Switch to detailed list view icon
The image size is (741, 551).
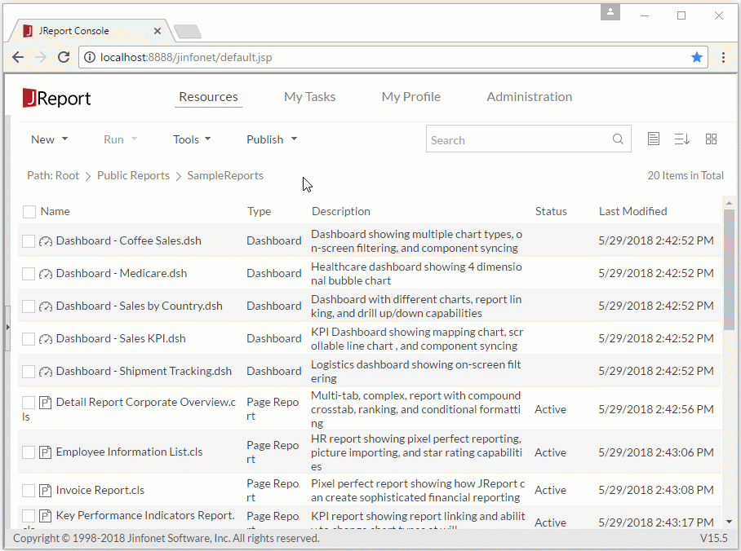click(654, 139)
